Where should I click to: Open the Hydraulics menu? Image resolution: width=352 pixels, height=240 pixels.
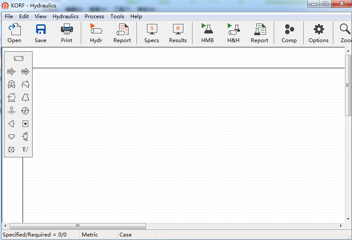66,17
